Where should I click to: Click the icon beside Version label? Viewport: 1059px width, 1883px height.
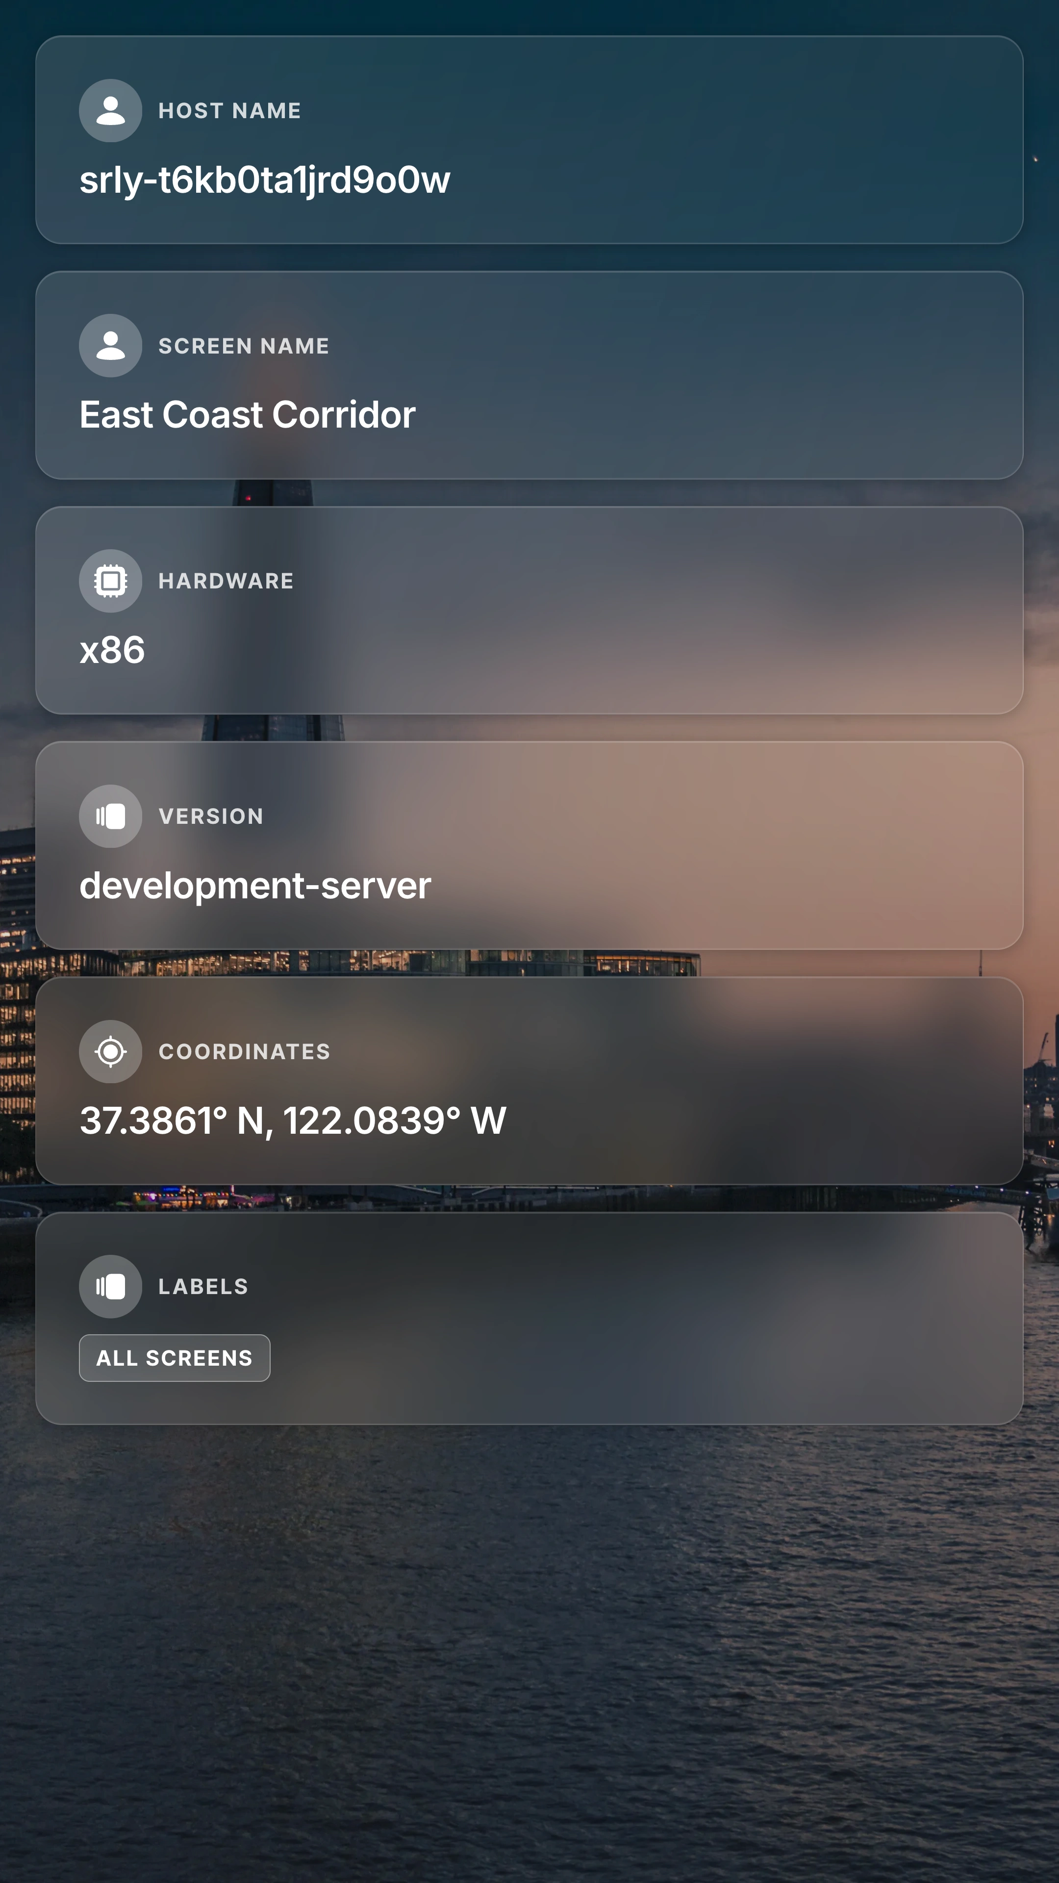click(110, 816)
